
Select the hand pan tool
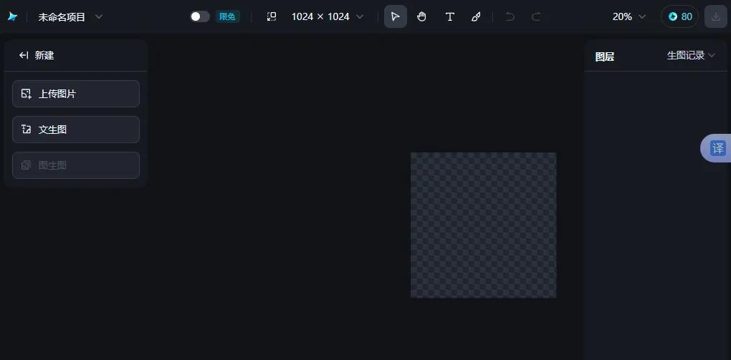[x=422, y=16]
